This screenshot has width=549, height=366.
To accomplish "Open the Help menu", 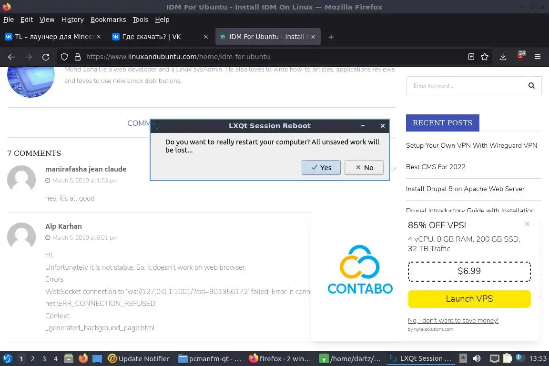I will coord(162,20).
